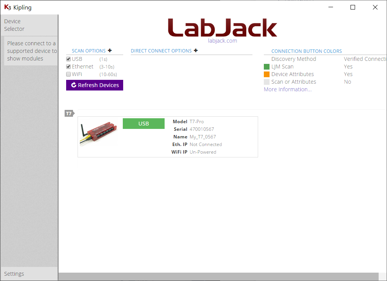Enable the WiFi scan checkbox
The image size is (387, 281).
68,74
